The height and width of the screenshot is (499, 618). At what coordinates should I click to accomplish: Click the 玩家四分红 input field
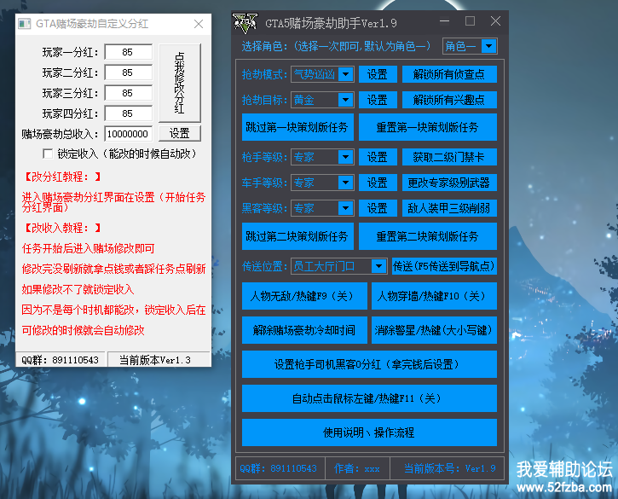[129, 113]
